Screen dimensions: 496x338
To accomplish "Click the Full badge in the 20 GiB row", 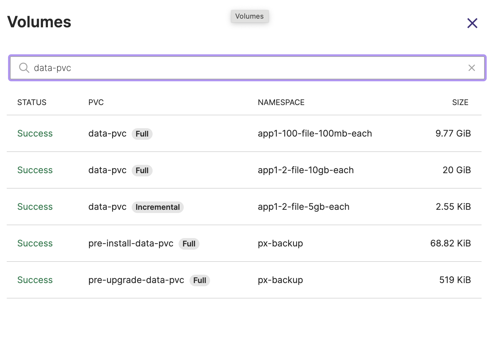I will [142, 171].
